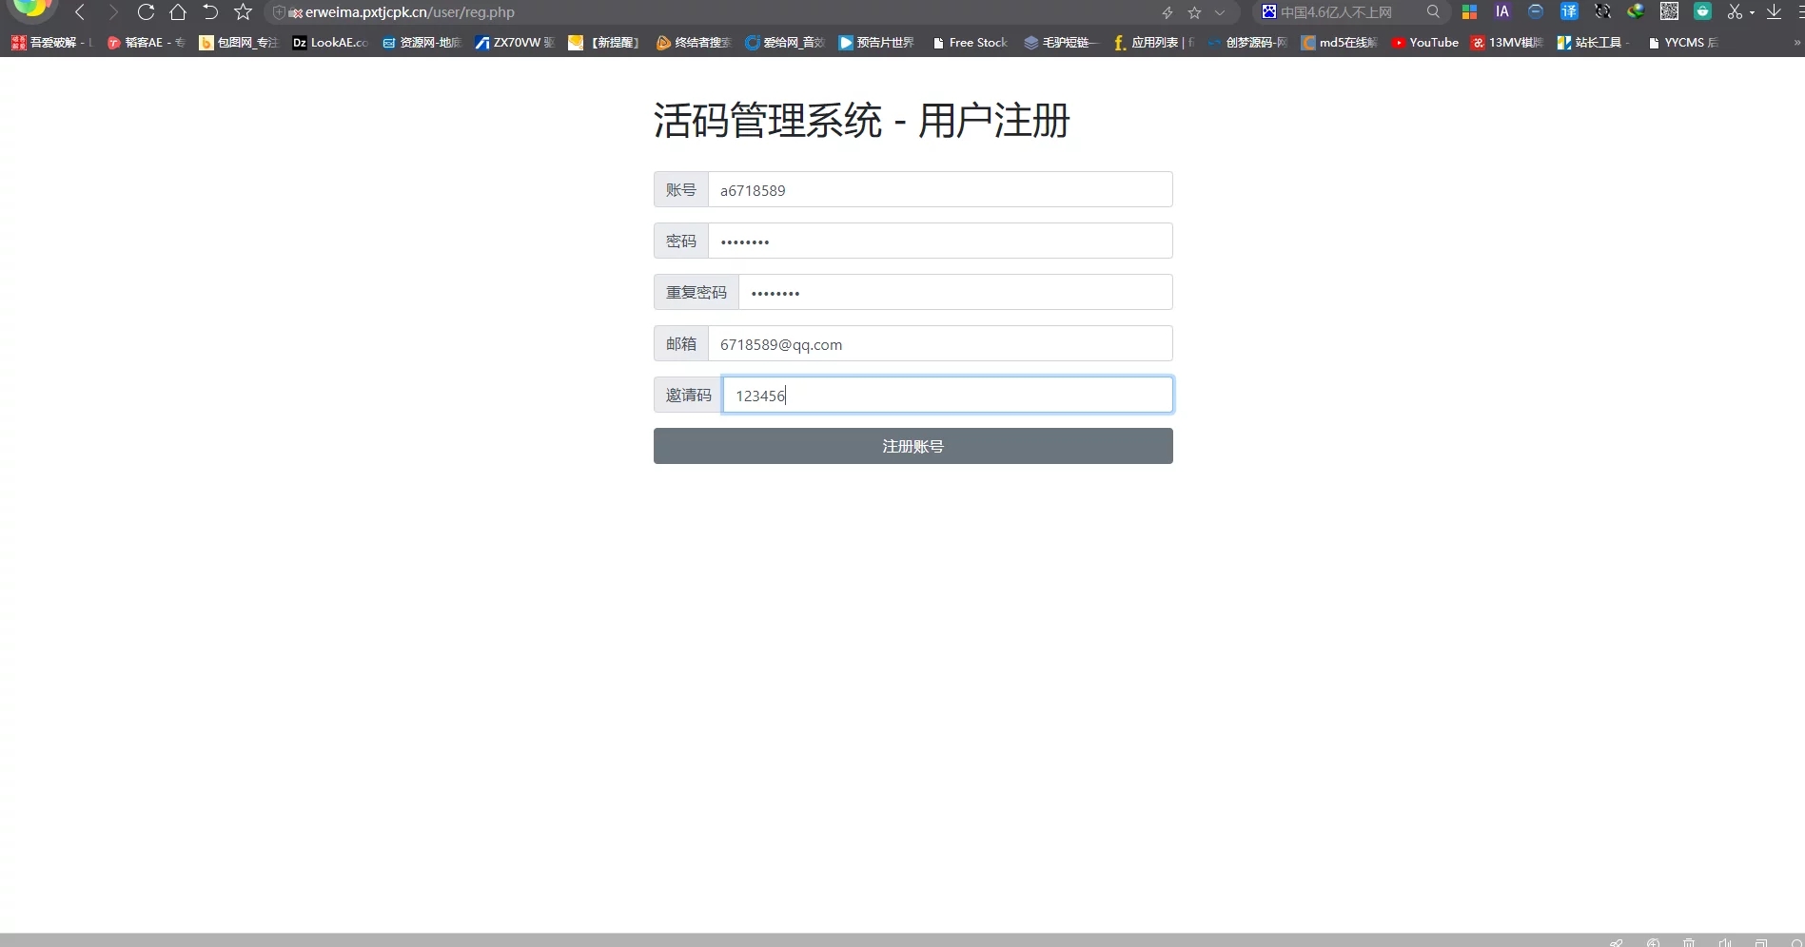Image resolution: width=1805 pixels, height=947 pixels.
Task: Reload the page with the refresh icon
Action: (146, 12)
